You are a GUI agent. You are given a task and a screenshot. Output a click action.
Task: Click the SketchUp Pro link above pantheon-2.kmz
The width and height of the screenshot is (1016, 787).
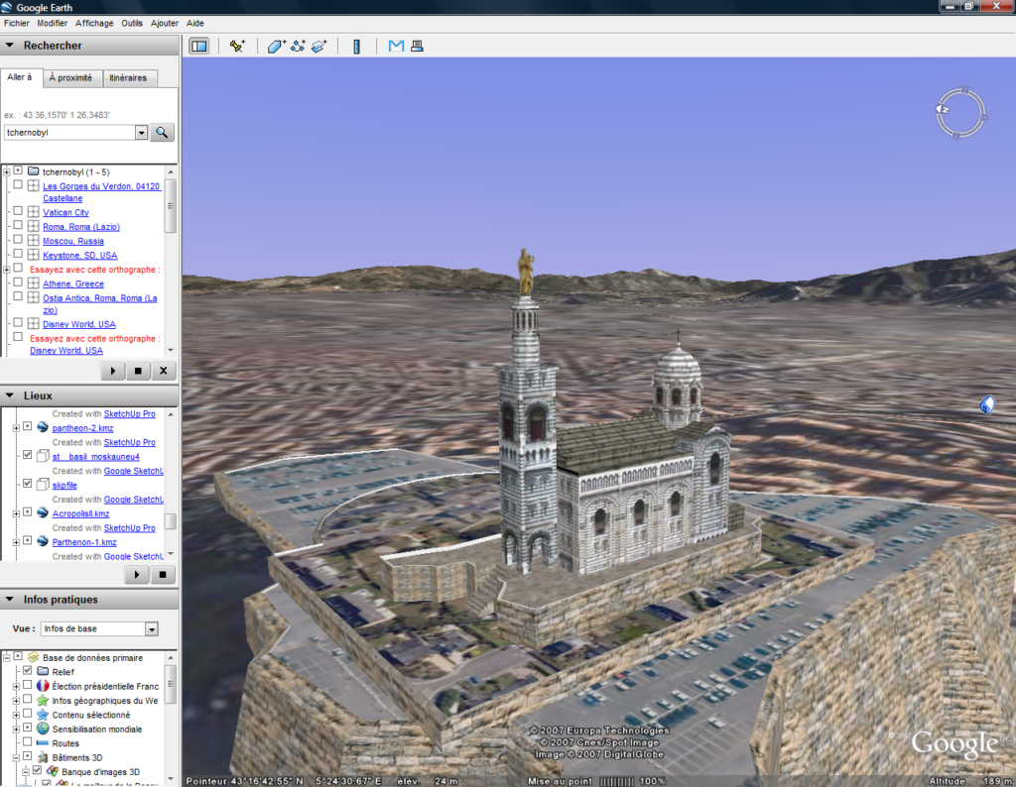pyautogui.click(x=130, y=413)
